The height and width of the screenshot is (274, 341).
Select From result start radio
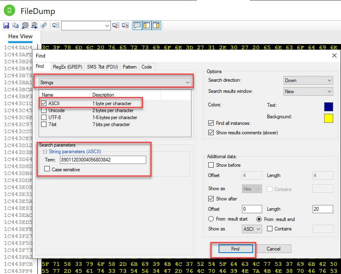[x=211, y=219]
